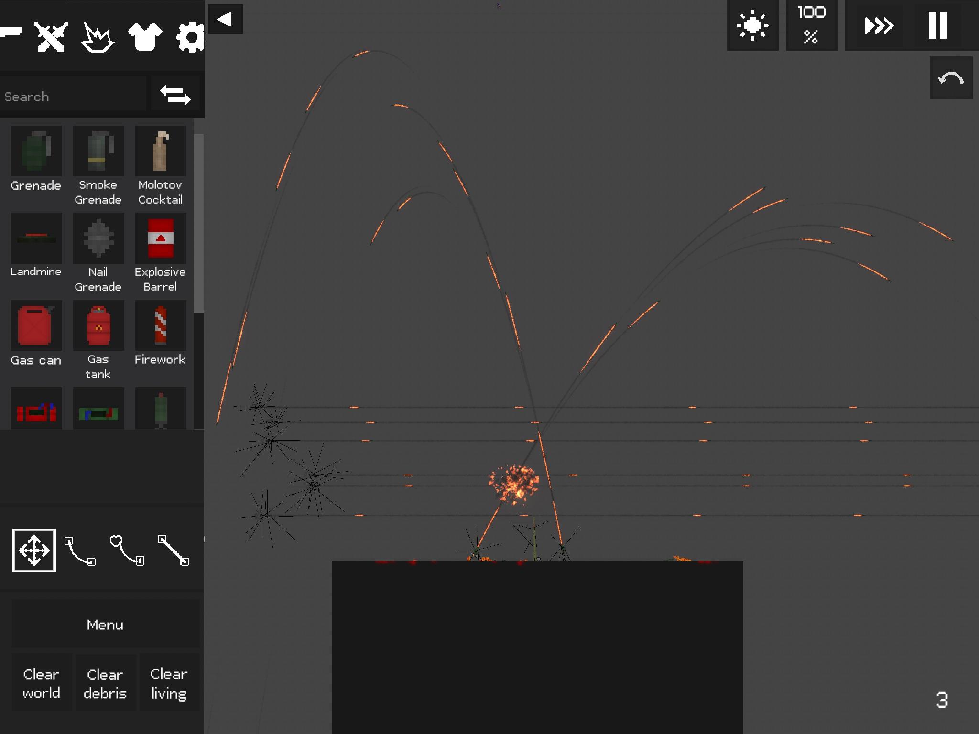This screenshot has height=734, width=979.
Task: Open the melee weapons category
Action: coord(51,37)
